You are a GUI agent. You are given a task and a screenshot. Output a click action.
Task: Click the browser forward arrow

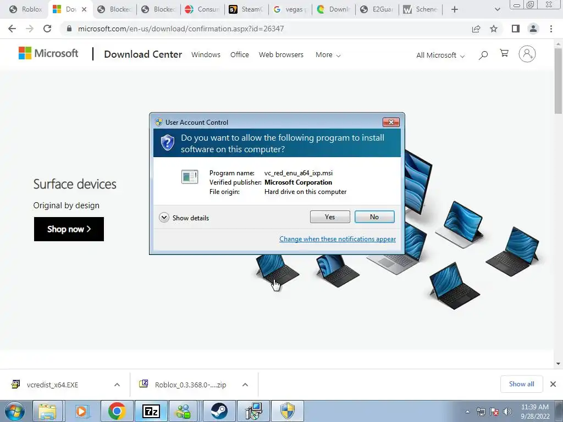tap(30, 29)
